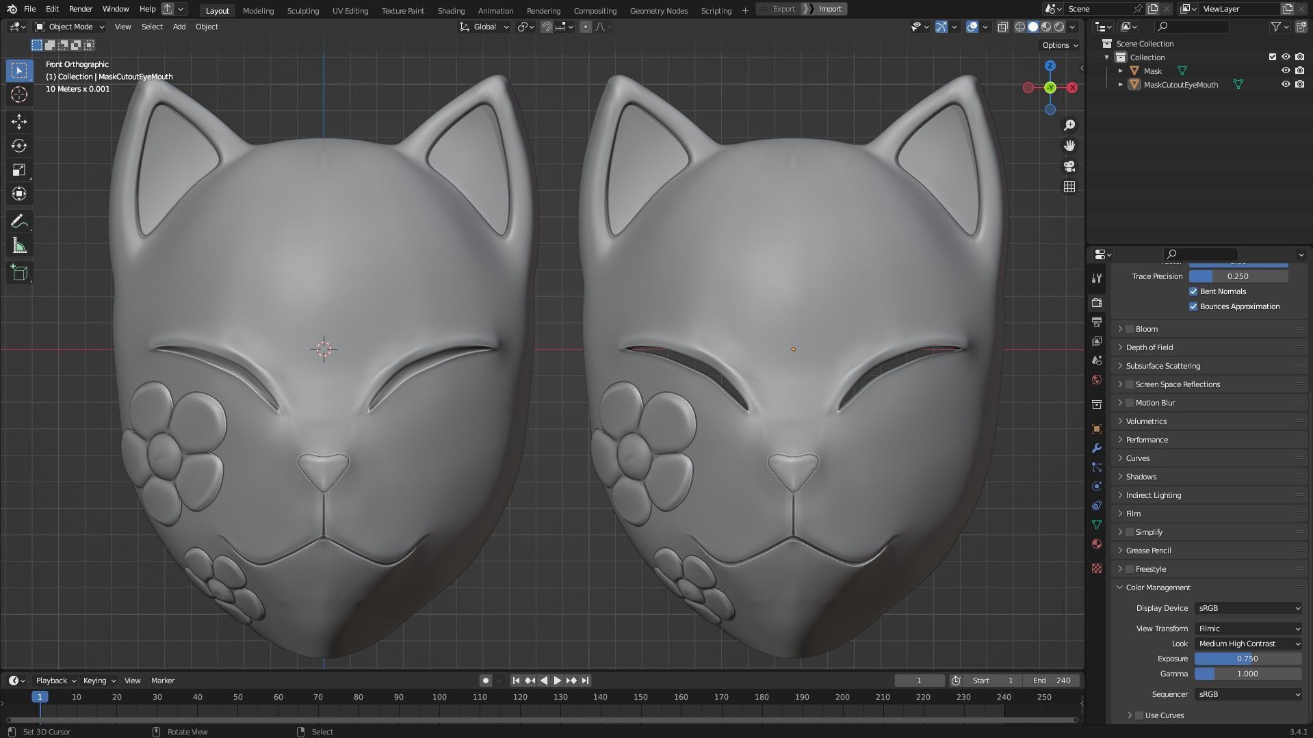
Task: Adjust the Gamma slider
Action: coord(1248,674)
